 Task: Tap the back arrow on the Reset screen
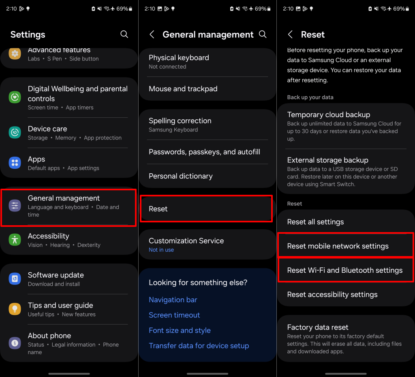tap(290, 34)
